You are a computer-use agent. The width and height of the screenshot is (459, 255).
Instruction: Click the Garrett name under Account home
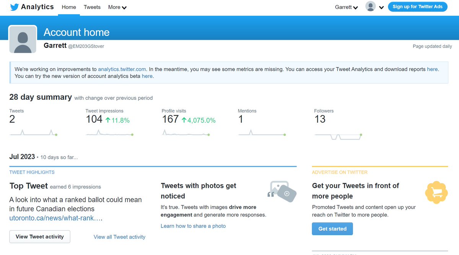[55, 45]
